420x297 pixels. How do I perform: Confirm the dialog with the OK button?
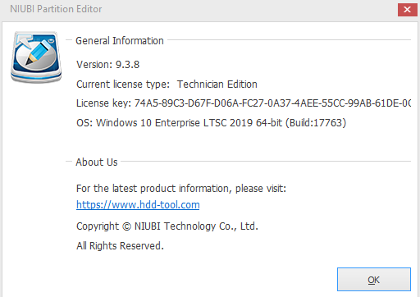point(374,279)
